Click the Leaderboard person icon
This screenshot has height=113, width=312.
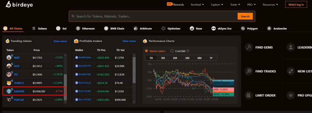click(x=290, y=47)
